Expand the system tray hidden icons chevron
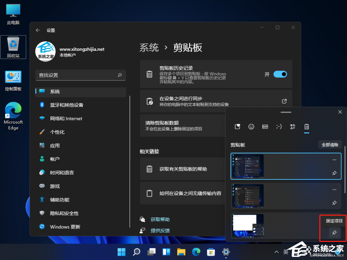Viewport: 347px width, 260px height. [276, 252]
